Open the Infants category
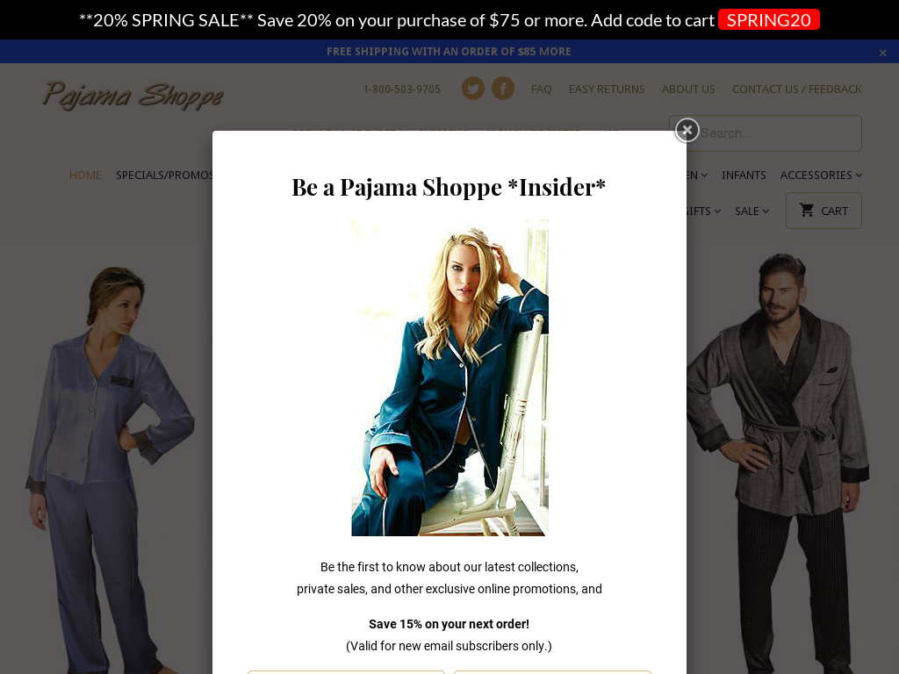The height and width of the screenshot is (674, 899). 744,175
